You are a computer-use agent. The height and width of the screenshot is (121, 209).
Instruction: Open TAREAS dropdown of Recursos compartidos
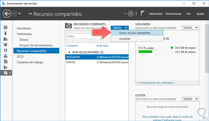click(120, 28)
